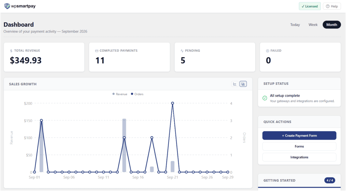This screenshot has height=191, width=346.
Task: Click the Sep 21 orders peak point
Action: pyautogui.click(x=173, y=103)
